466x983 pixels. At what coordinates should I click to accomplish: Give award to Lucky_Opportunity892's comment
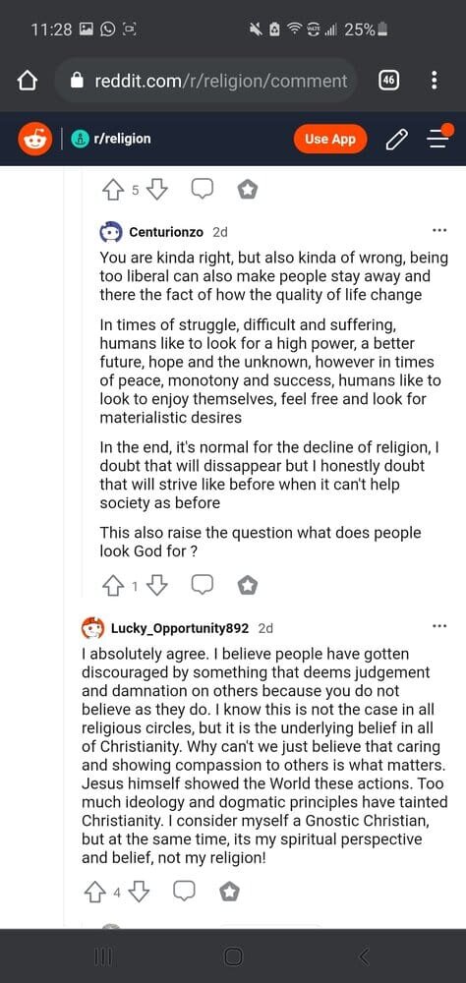[x=229, y=891]
